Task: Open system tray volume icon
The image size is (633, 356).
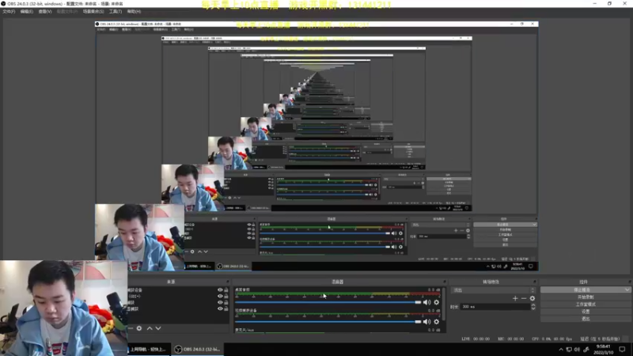Action: 577,350
